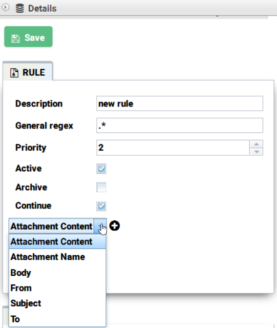277x328 pixels.
Task: Enable the Archive checkbox
Action: point(101,187)
